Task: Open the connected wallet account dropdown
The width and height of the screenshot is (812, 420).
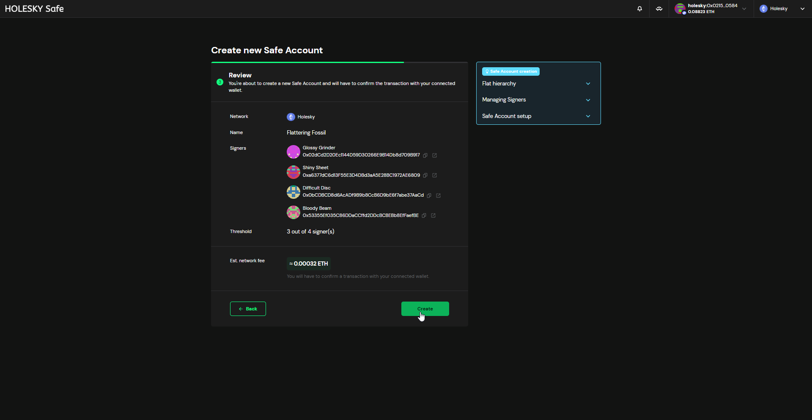Action: (710, 8)
